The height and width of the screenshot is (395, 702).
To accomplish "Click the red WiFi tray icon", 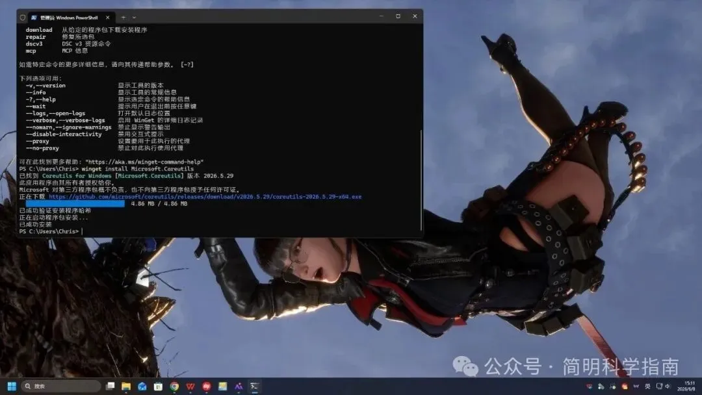I will coord(589,386).
